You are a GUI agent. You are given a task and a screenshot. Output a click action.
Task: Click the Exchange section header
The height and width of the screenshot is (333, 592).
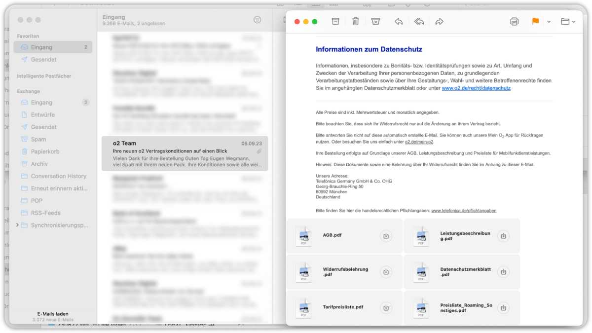coord(29,91)
